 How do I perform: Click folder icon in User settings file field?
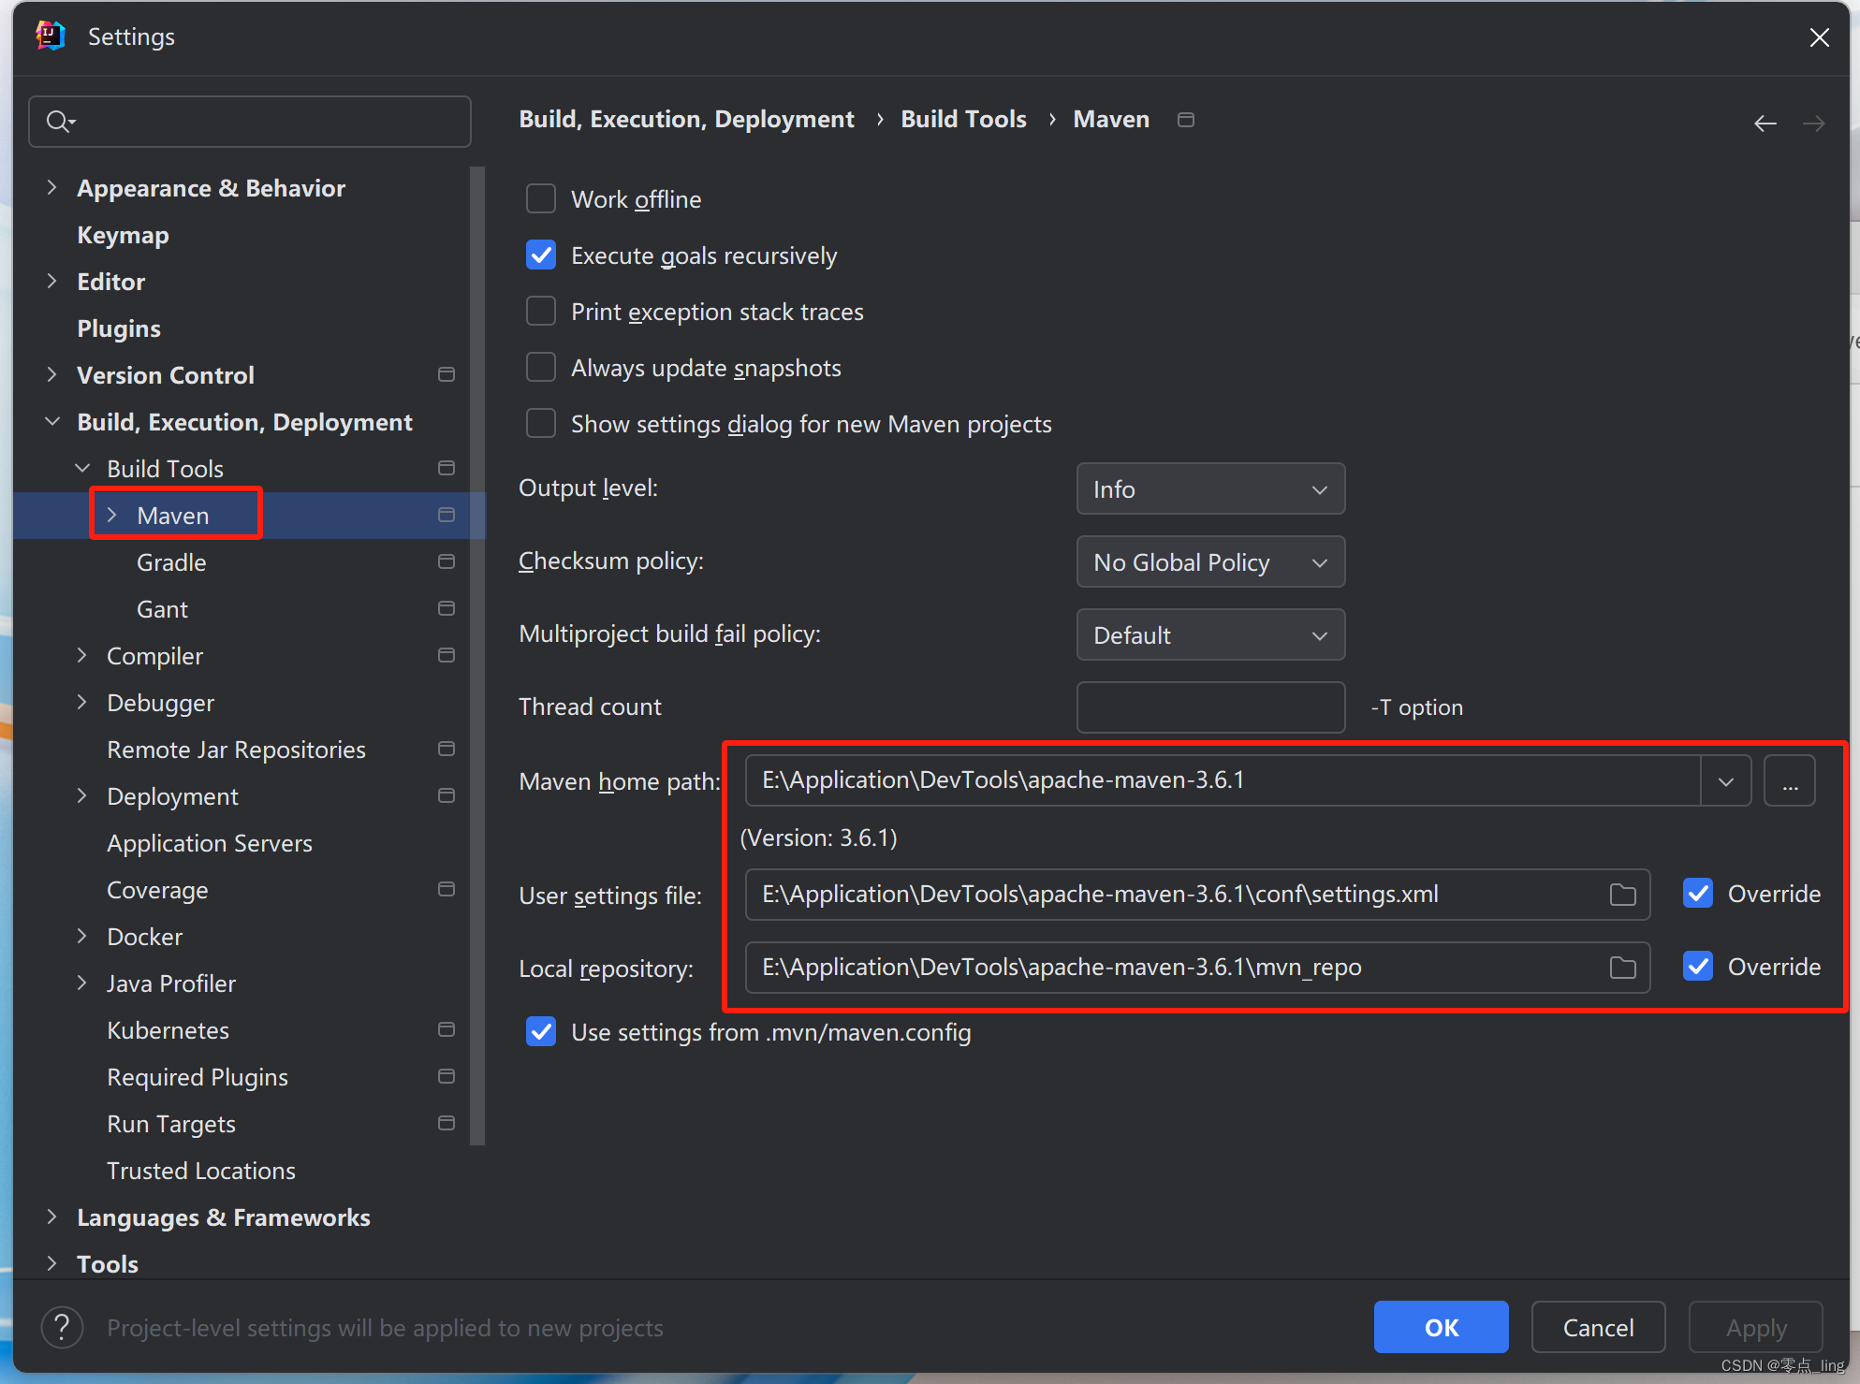pyautogui.click(x=1622, y=895)
